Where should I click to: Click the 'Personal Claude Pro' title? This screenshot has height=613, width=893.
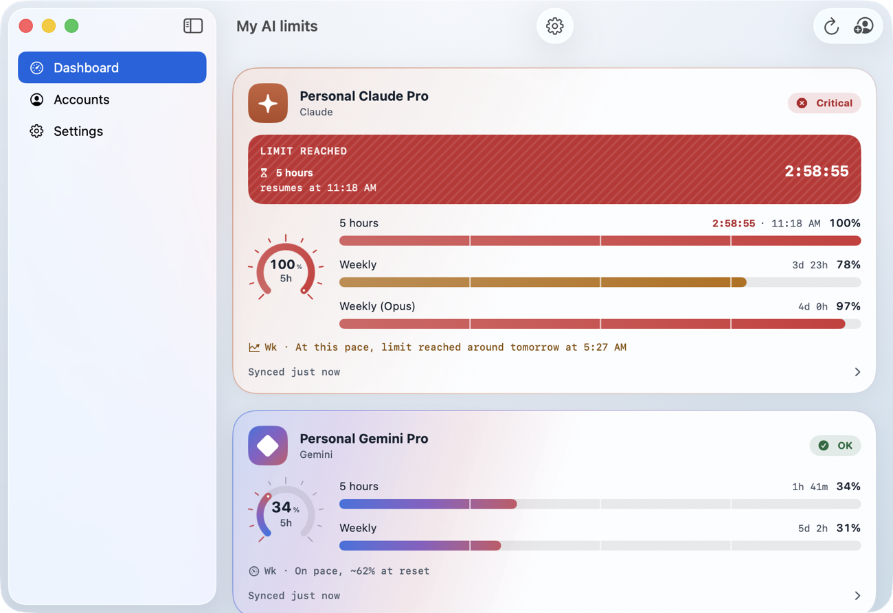click(364, 96)
